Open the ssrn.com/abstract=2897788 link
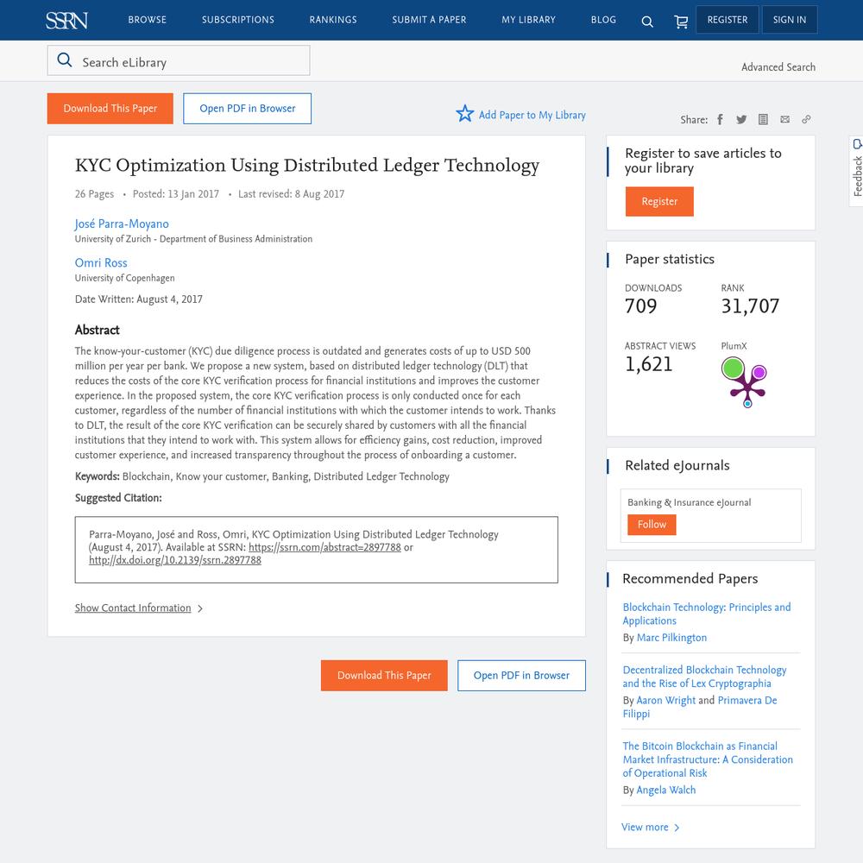 coord(324,548)
